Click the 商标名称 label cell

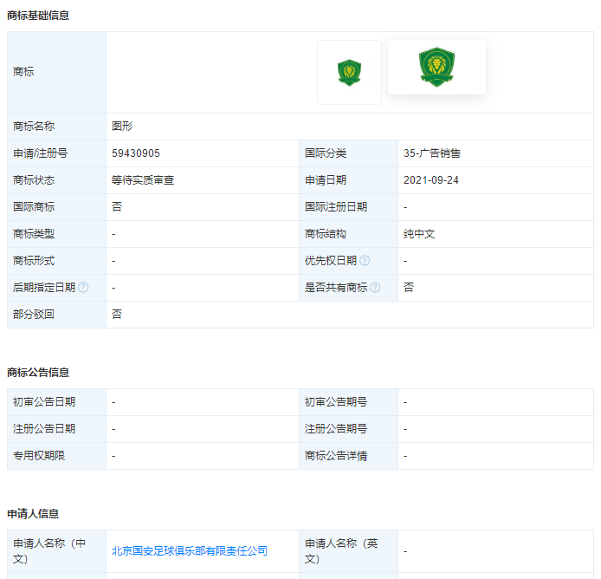[x=57, y=127]
